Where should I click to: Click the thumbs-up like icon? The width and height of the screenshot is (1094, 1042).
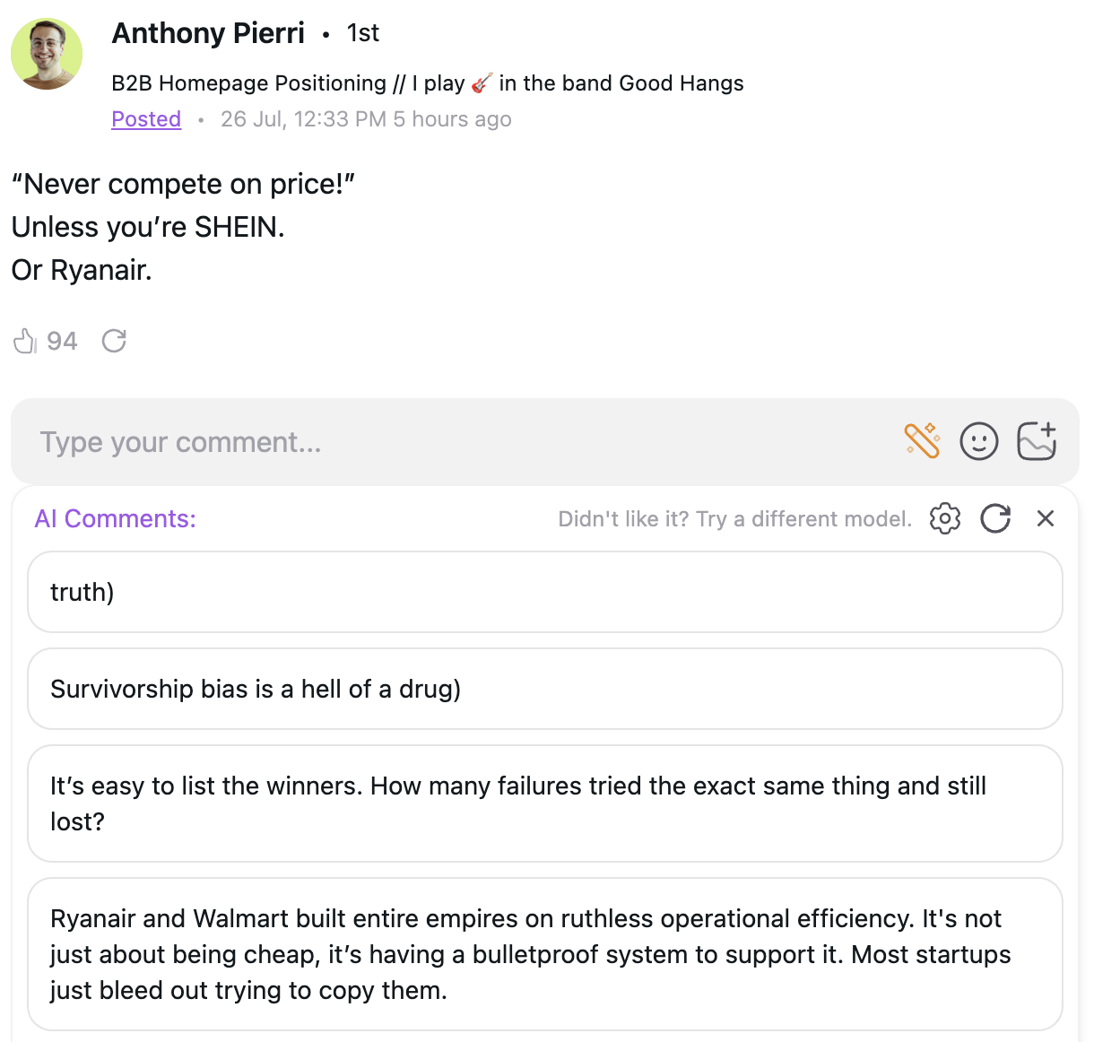point(24,341)
